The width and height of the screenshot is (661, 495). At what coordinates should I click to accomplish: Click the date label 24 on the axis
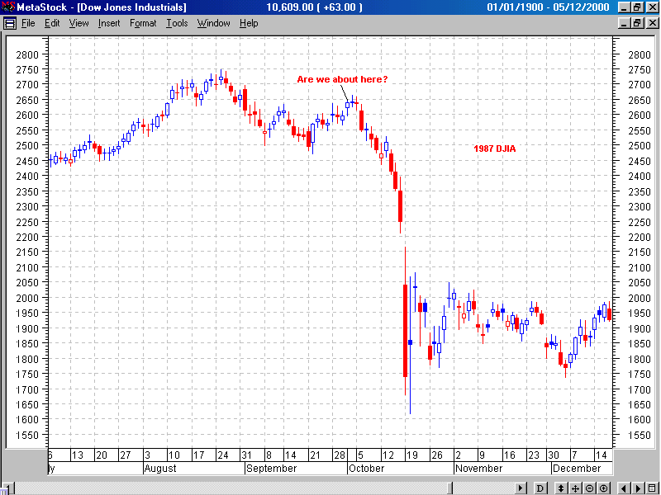point(222,455)
